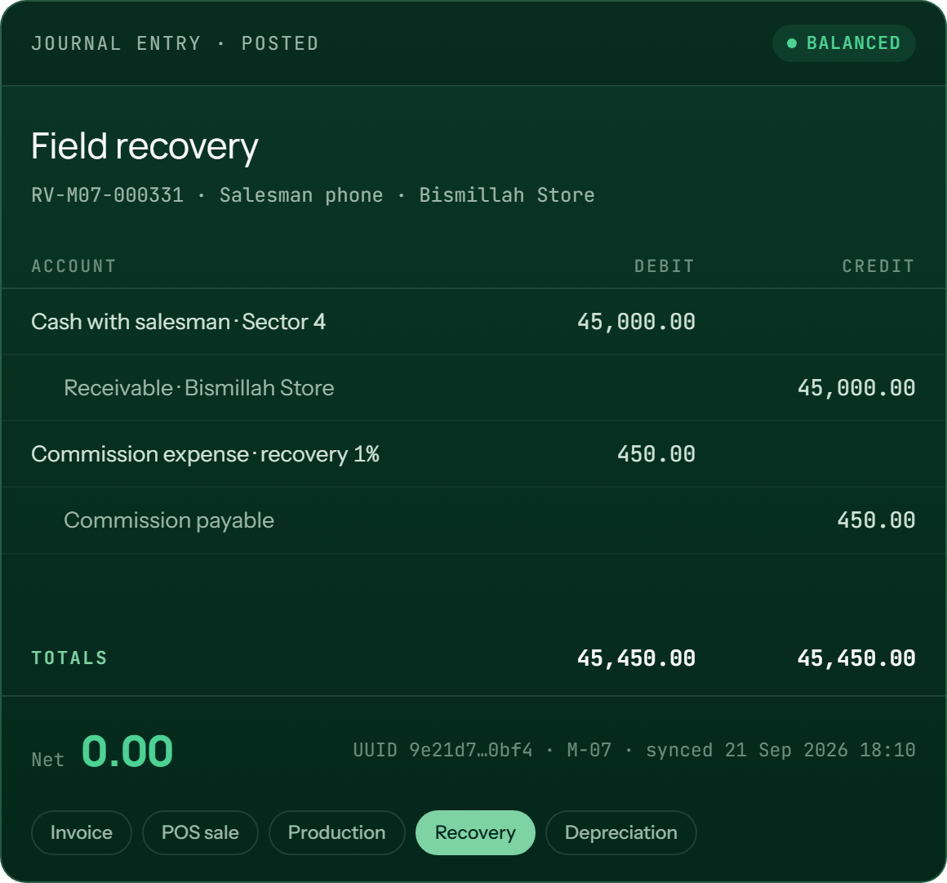Click the UUID 9e21d7…0bf4 sync info
The image size is (947, 883).
point(634,750)
